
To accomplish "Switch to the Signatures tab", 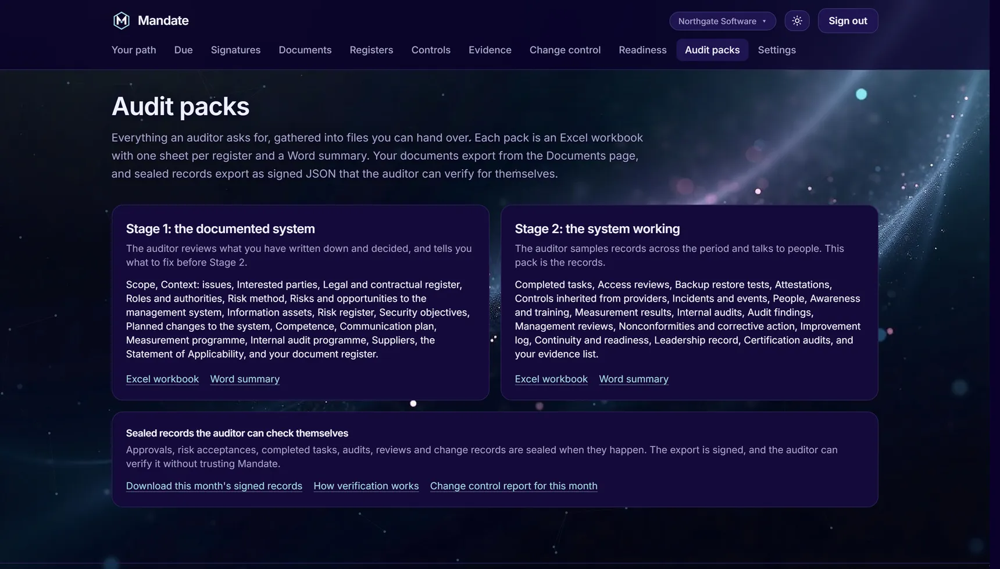I will (235, 50).
